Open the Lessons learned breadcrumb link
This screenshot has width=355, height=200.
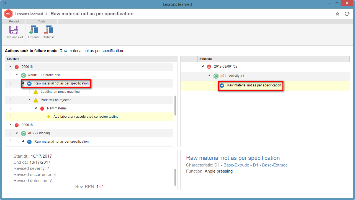(x=29, y=14)
